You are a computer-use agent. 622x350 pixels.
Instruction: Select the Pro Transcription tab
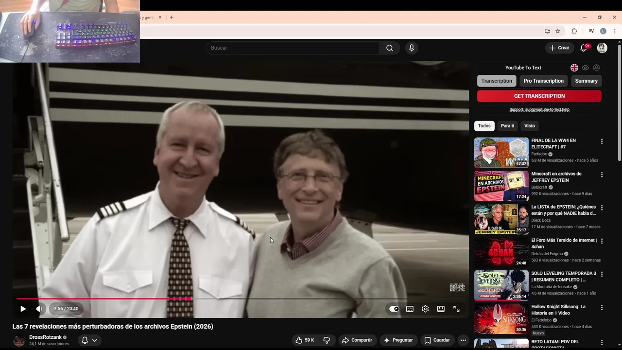(x=544, y=81)
